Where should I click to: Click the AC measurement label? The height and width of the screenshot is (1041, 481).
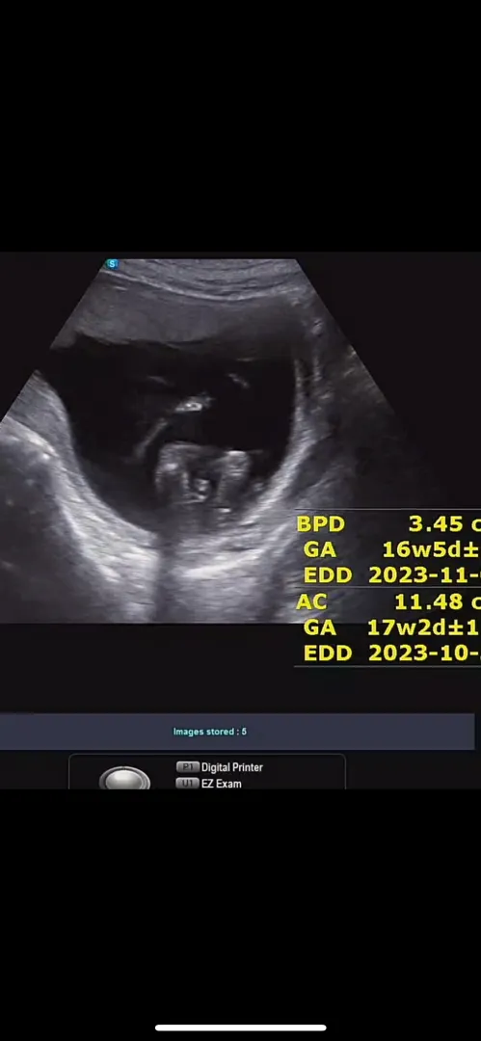point(311,601)
